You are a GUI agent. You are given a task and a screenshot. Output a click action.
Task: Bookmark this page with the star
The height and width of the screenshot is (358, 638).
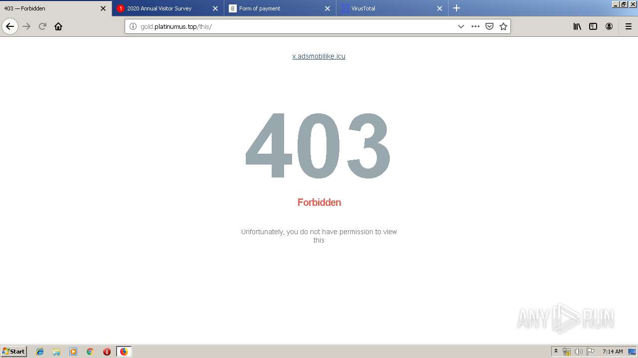pos(503,26)
